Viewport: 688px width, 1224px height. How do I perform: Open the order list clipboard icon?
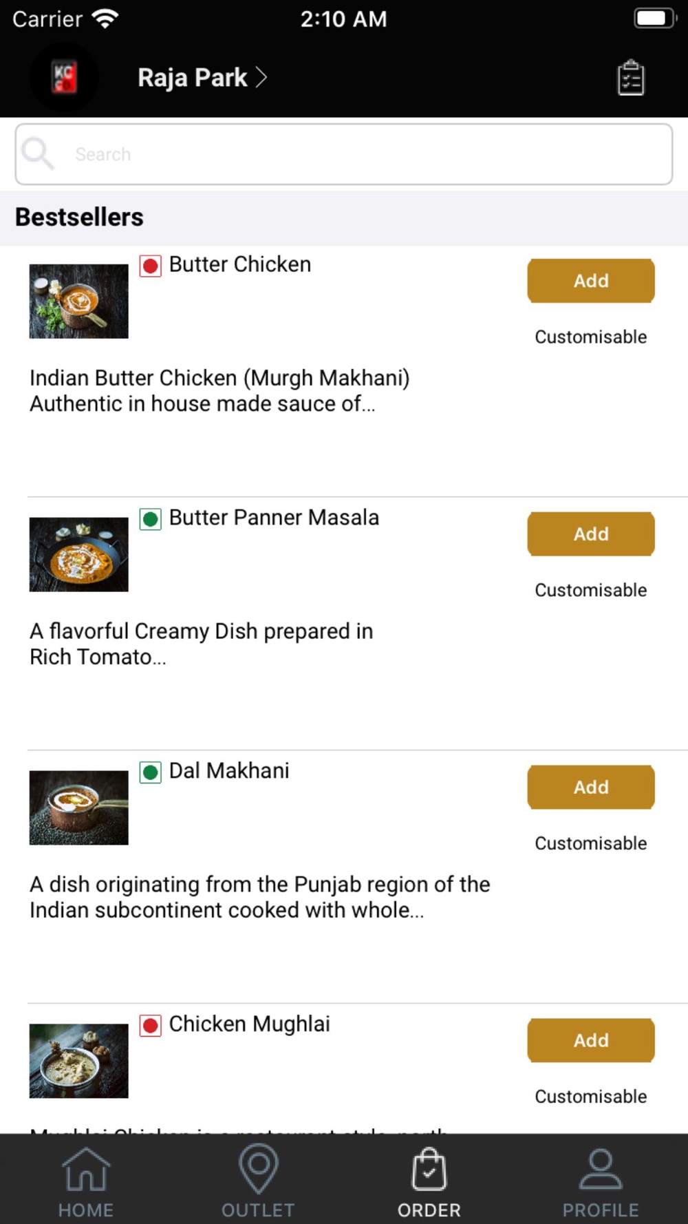[630, 78]
